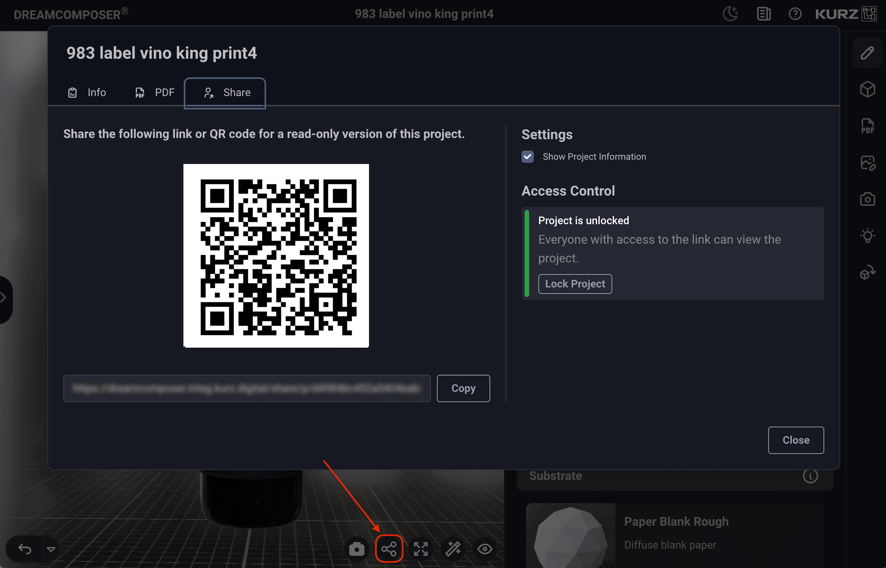Viewport: 886px width, 568px height.
Task: Toggle dark mode moon icon
Action: [x=730, y=14]
